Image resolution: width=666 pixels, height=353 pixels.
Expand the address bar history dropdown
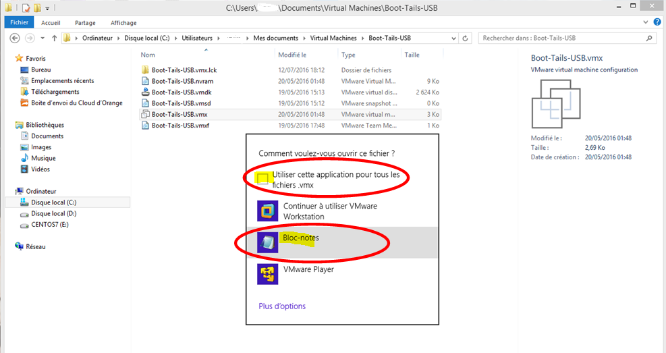pos(453,38)
